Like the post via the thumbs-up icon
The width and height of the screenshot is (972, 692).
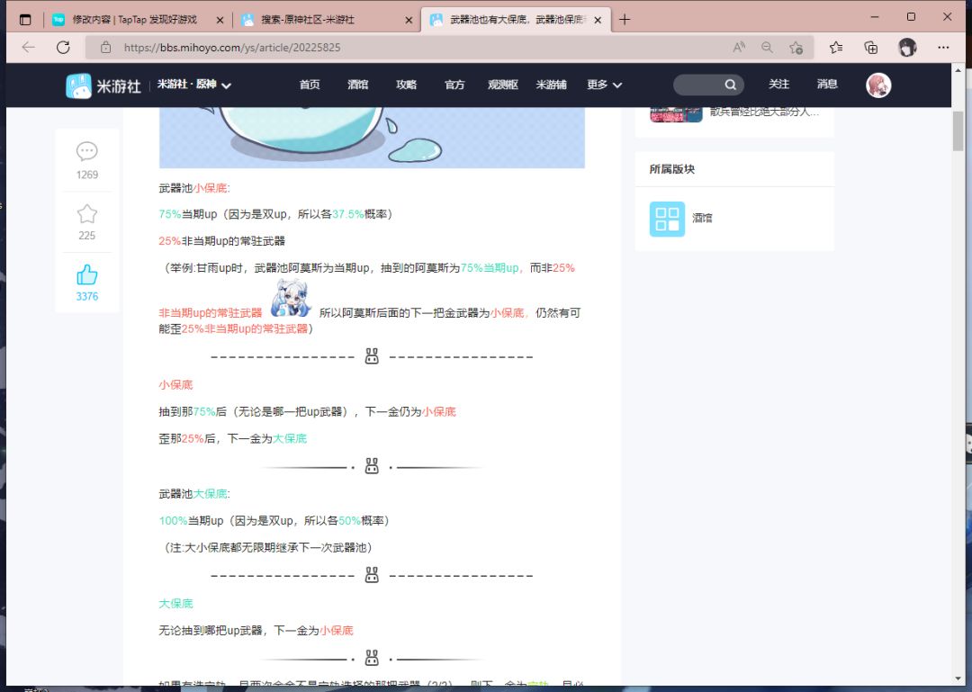coord(86,274)
